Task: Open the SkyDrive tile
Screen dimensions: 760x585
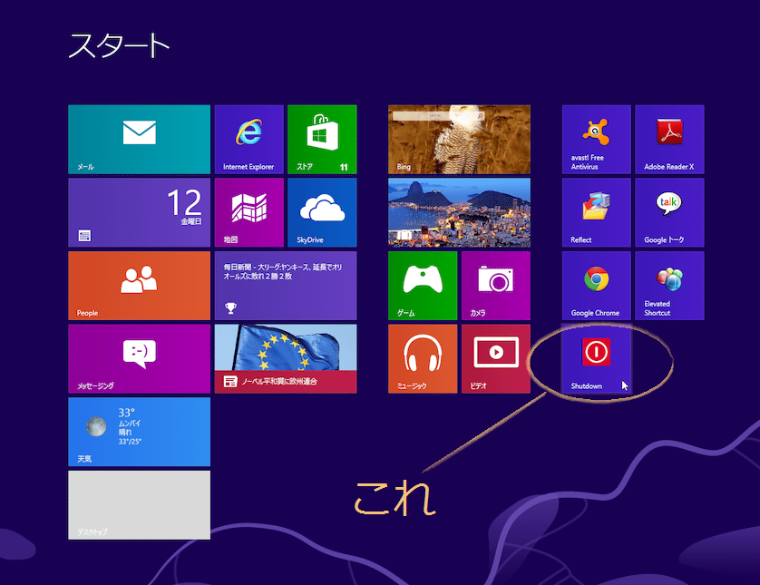Action: click(322, 213)
